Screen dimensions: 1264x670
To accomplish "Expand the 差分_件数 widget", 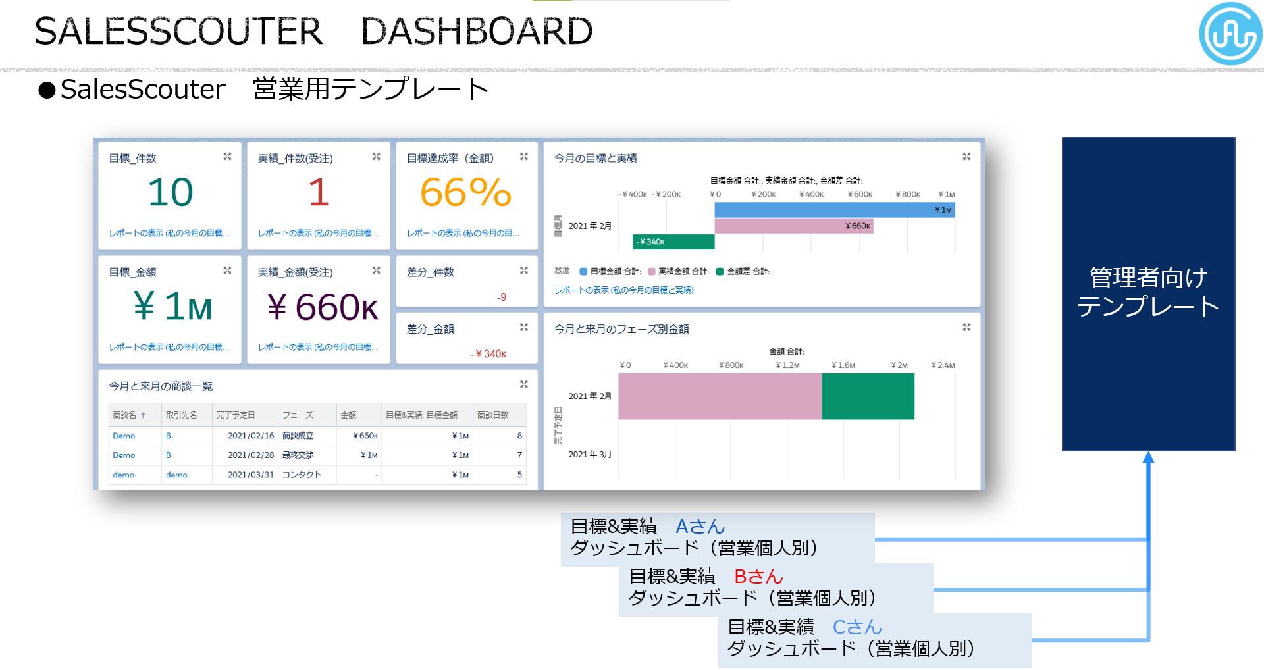I will [x=524, y=271].
